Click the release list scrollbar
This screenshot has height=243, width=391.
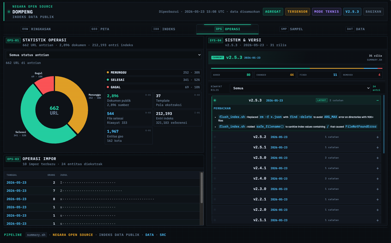(x=384, y=124)
